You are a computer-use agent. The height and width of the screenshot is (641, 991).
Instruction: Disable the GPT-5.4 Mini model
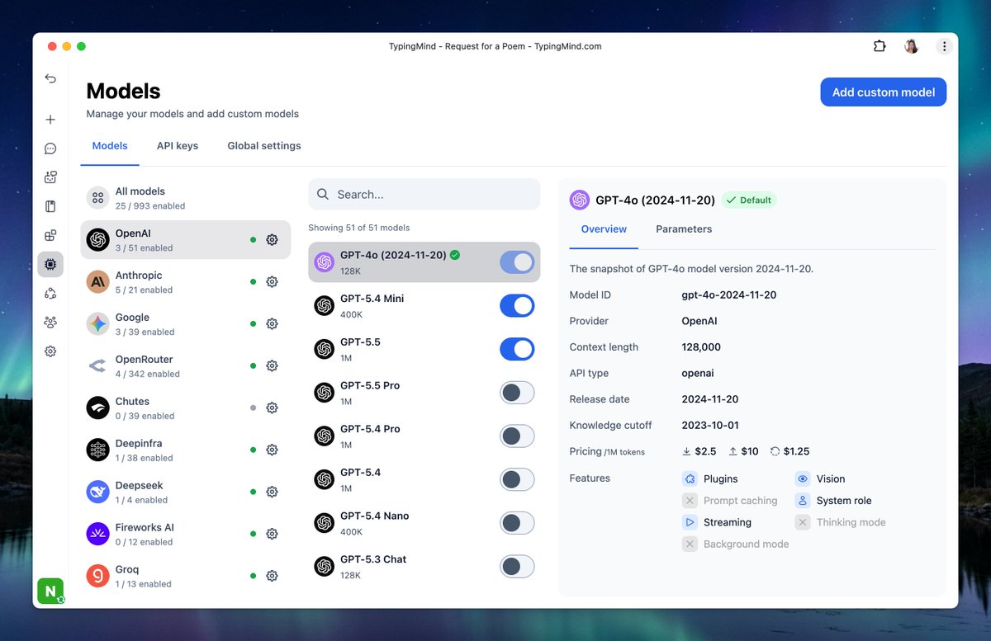point(517,306)
